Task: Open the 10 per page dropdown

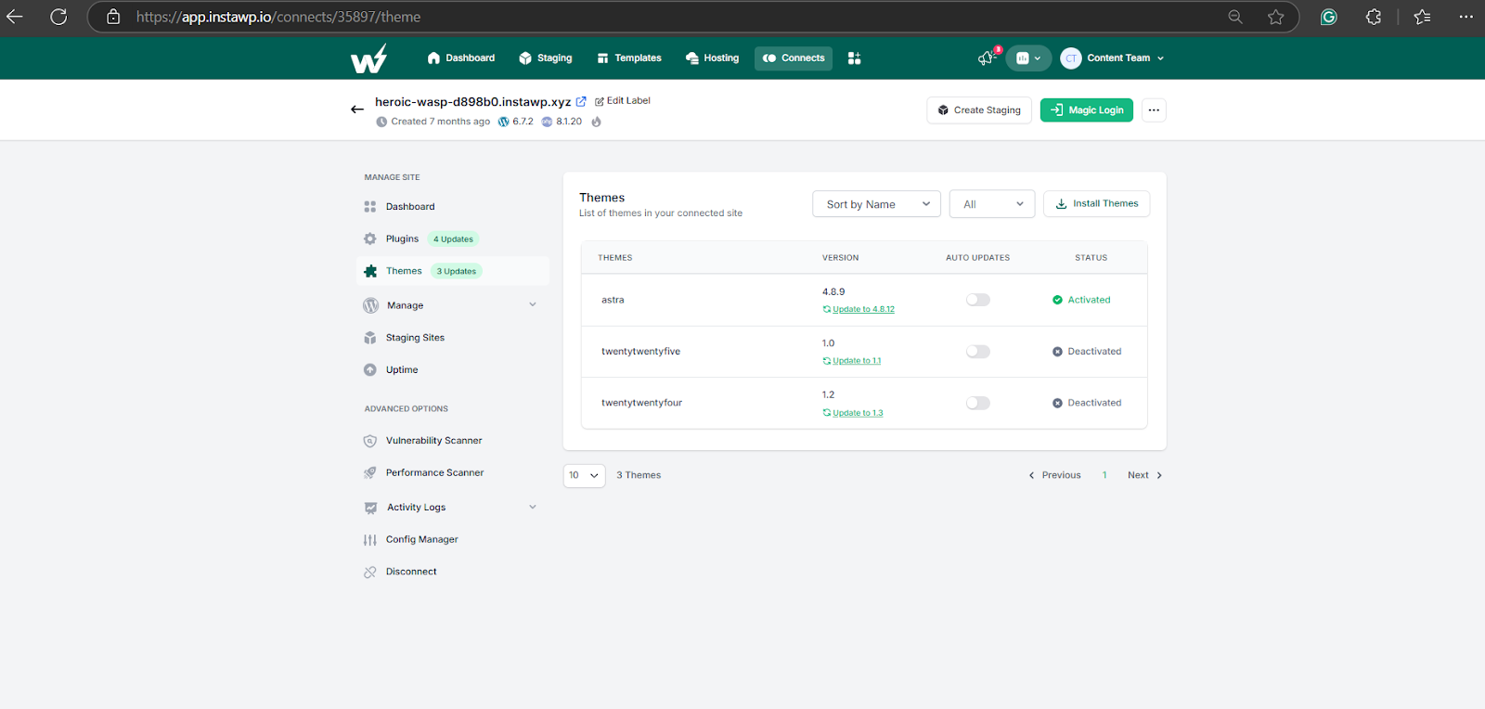Action: (x=584, y=475)
